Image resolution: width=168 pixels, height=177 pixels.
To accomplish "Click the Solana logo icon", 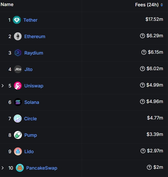I will [x=18, y=102].
